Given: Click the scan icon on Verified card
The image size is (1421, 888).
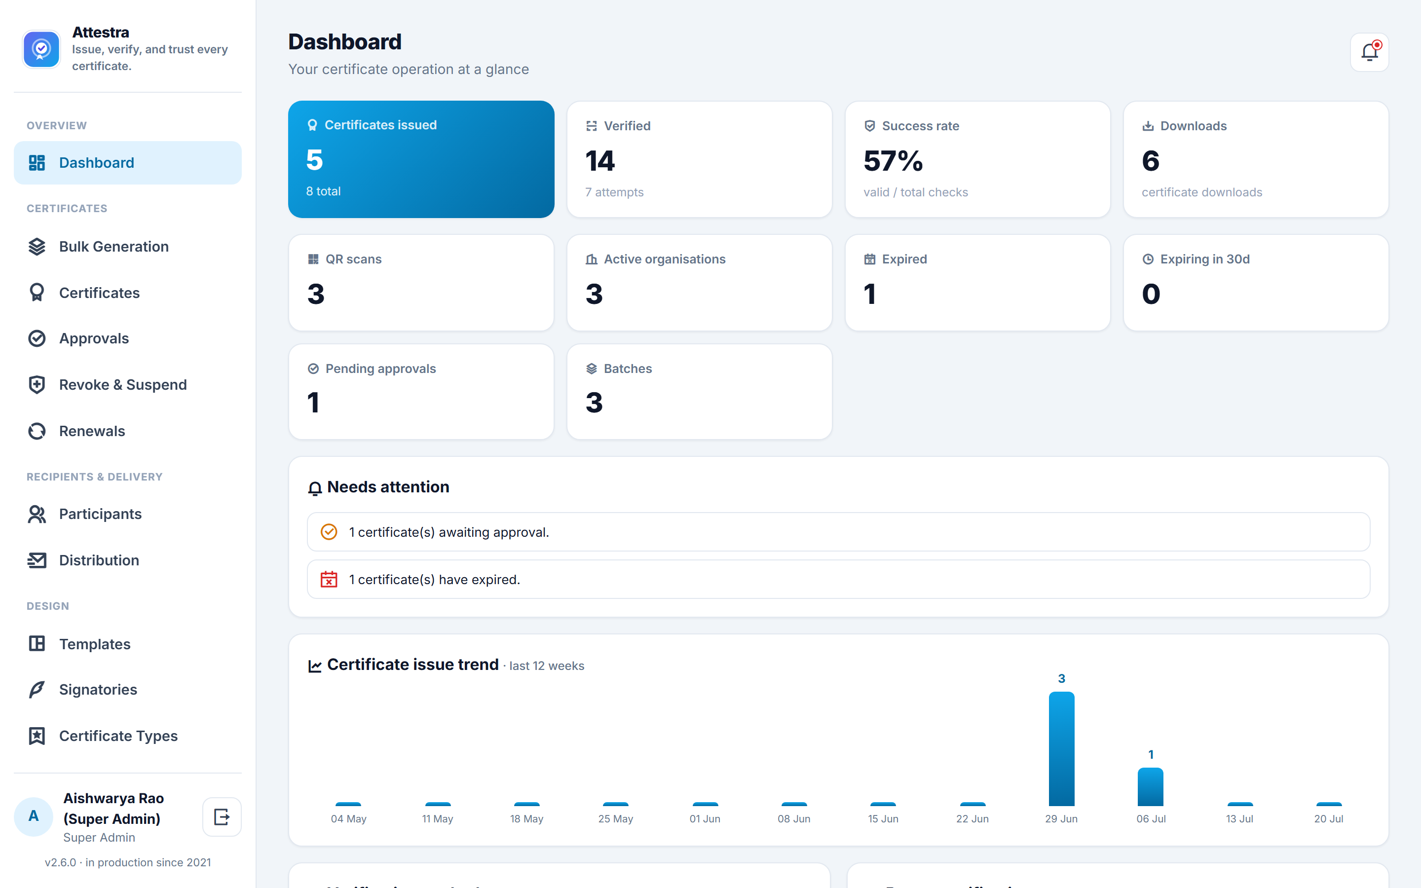Looking at the screenshot, I should pyautogui.click(x=591, y=126).
